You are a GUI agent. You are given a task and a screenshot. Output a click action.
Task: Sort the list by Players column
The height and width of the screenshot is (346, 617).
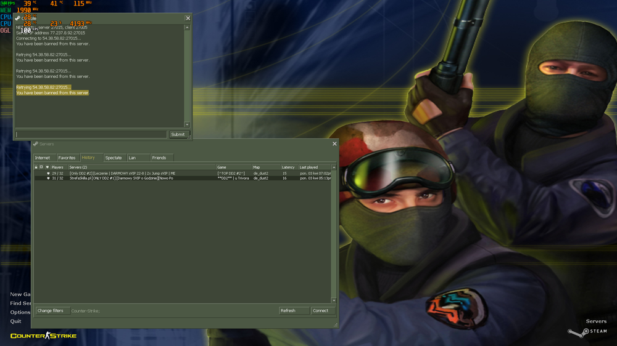pos(59,167)
